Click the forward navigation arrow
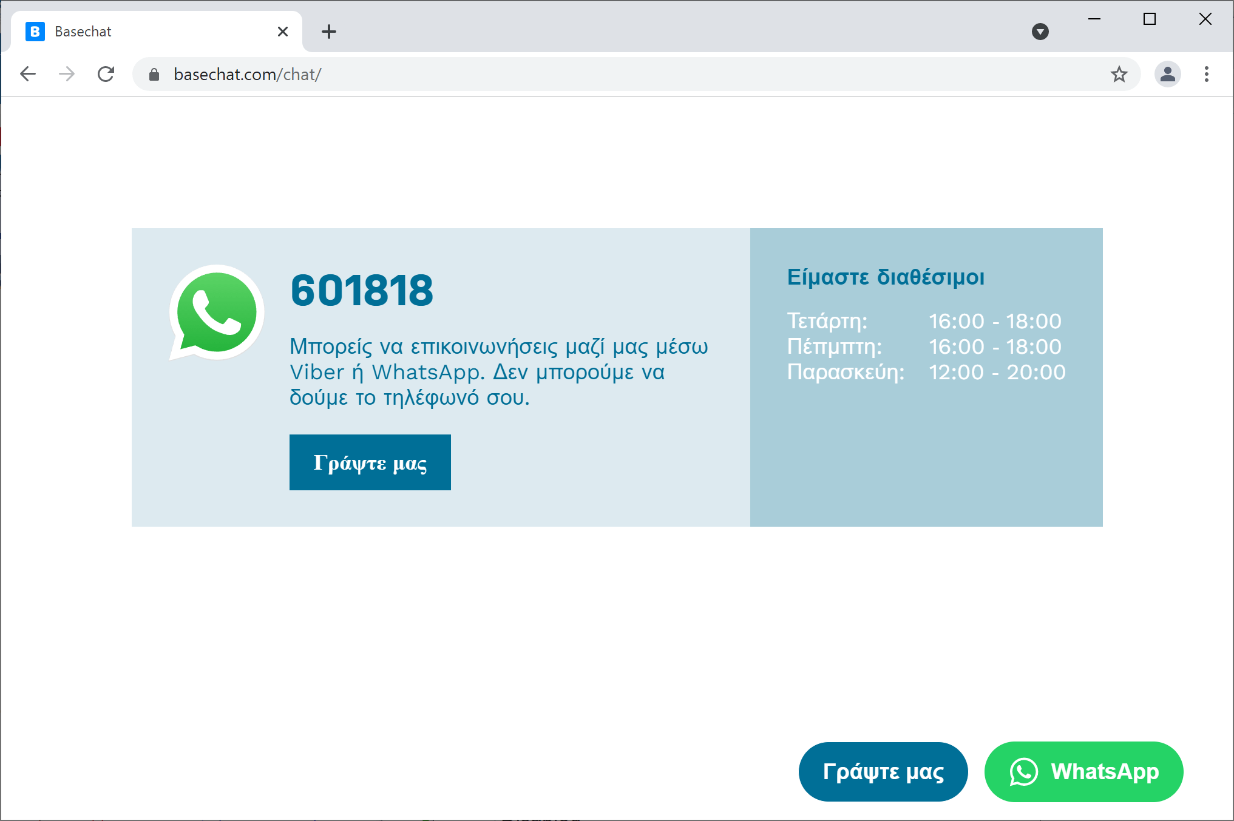1234x821 pixels. (67, 74)
